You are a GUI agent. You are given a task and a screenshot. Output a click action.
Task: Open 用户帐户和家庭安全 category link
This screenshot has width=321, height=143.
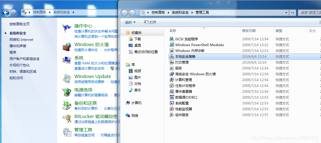point(25,59)
